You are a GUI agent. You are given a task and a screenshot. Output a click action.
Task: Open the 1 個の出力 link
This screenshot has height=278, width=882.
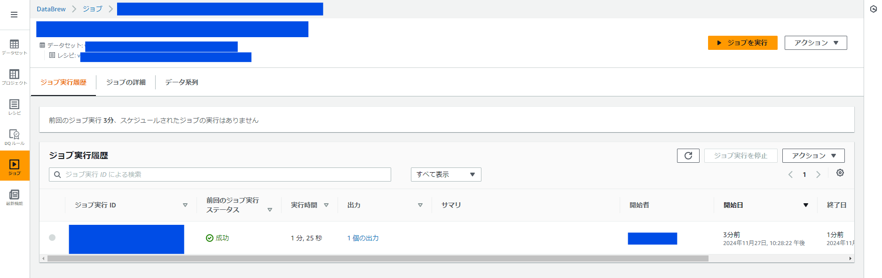[x=363, y=238]
